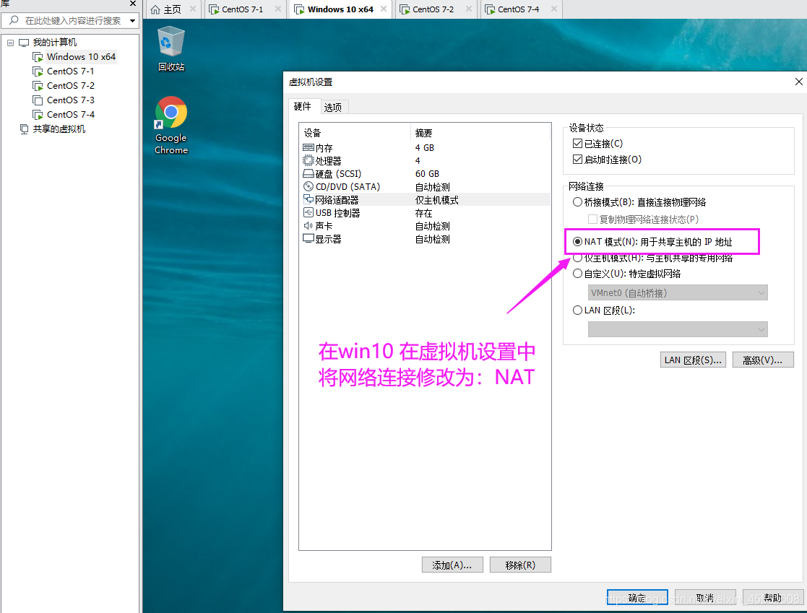The width and height of the screenshot is (807, 613).
Task: Open the library search options dropdown arrow
Action: coord(132,20)
